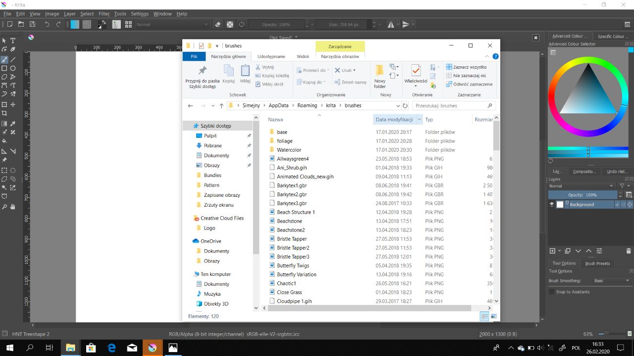The height and width of the screenshot is (356, 634).
Task: Select the Freehand Brush tool in Krita
Action: coord(4,59)
